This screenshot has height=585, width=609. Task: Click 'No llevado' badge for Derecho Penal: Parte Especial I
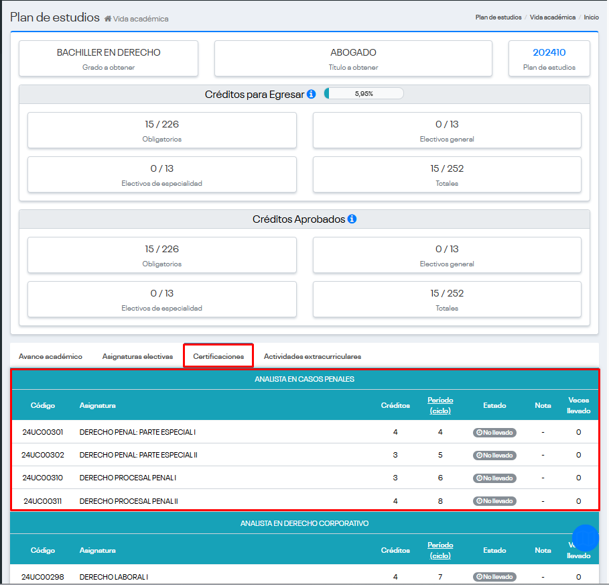(x=494, y=433)
